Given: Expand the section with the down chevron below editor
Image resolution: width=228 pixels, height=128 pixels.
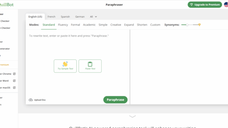Looking at the screenshot, I should [x=132, y=116].
